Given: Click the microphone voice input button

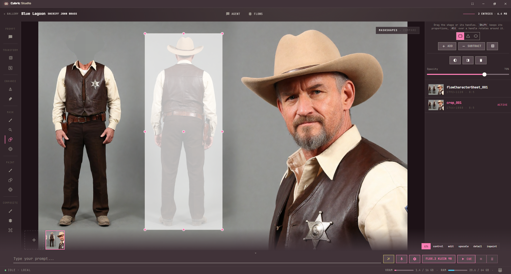Looking at the screenshot, I should [x=402, y=259].
